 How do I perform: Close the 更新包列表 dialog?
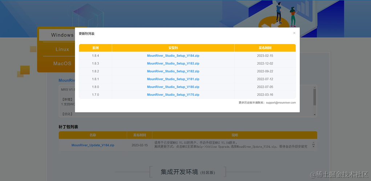coord(294,33)
